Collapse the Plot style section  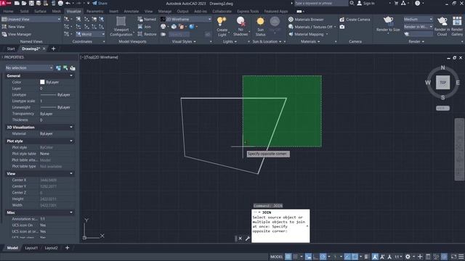click(x=71, y=141)
